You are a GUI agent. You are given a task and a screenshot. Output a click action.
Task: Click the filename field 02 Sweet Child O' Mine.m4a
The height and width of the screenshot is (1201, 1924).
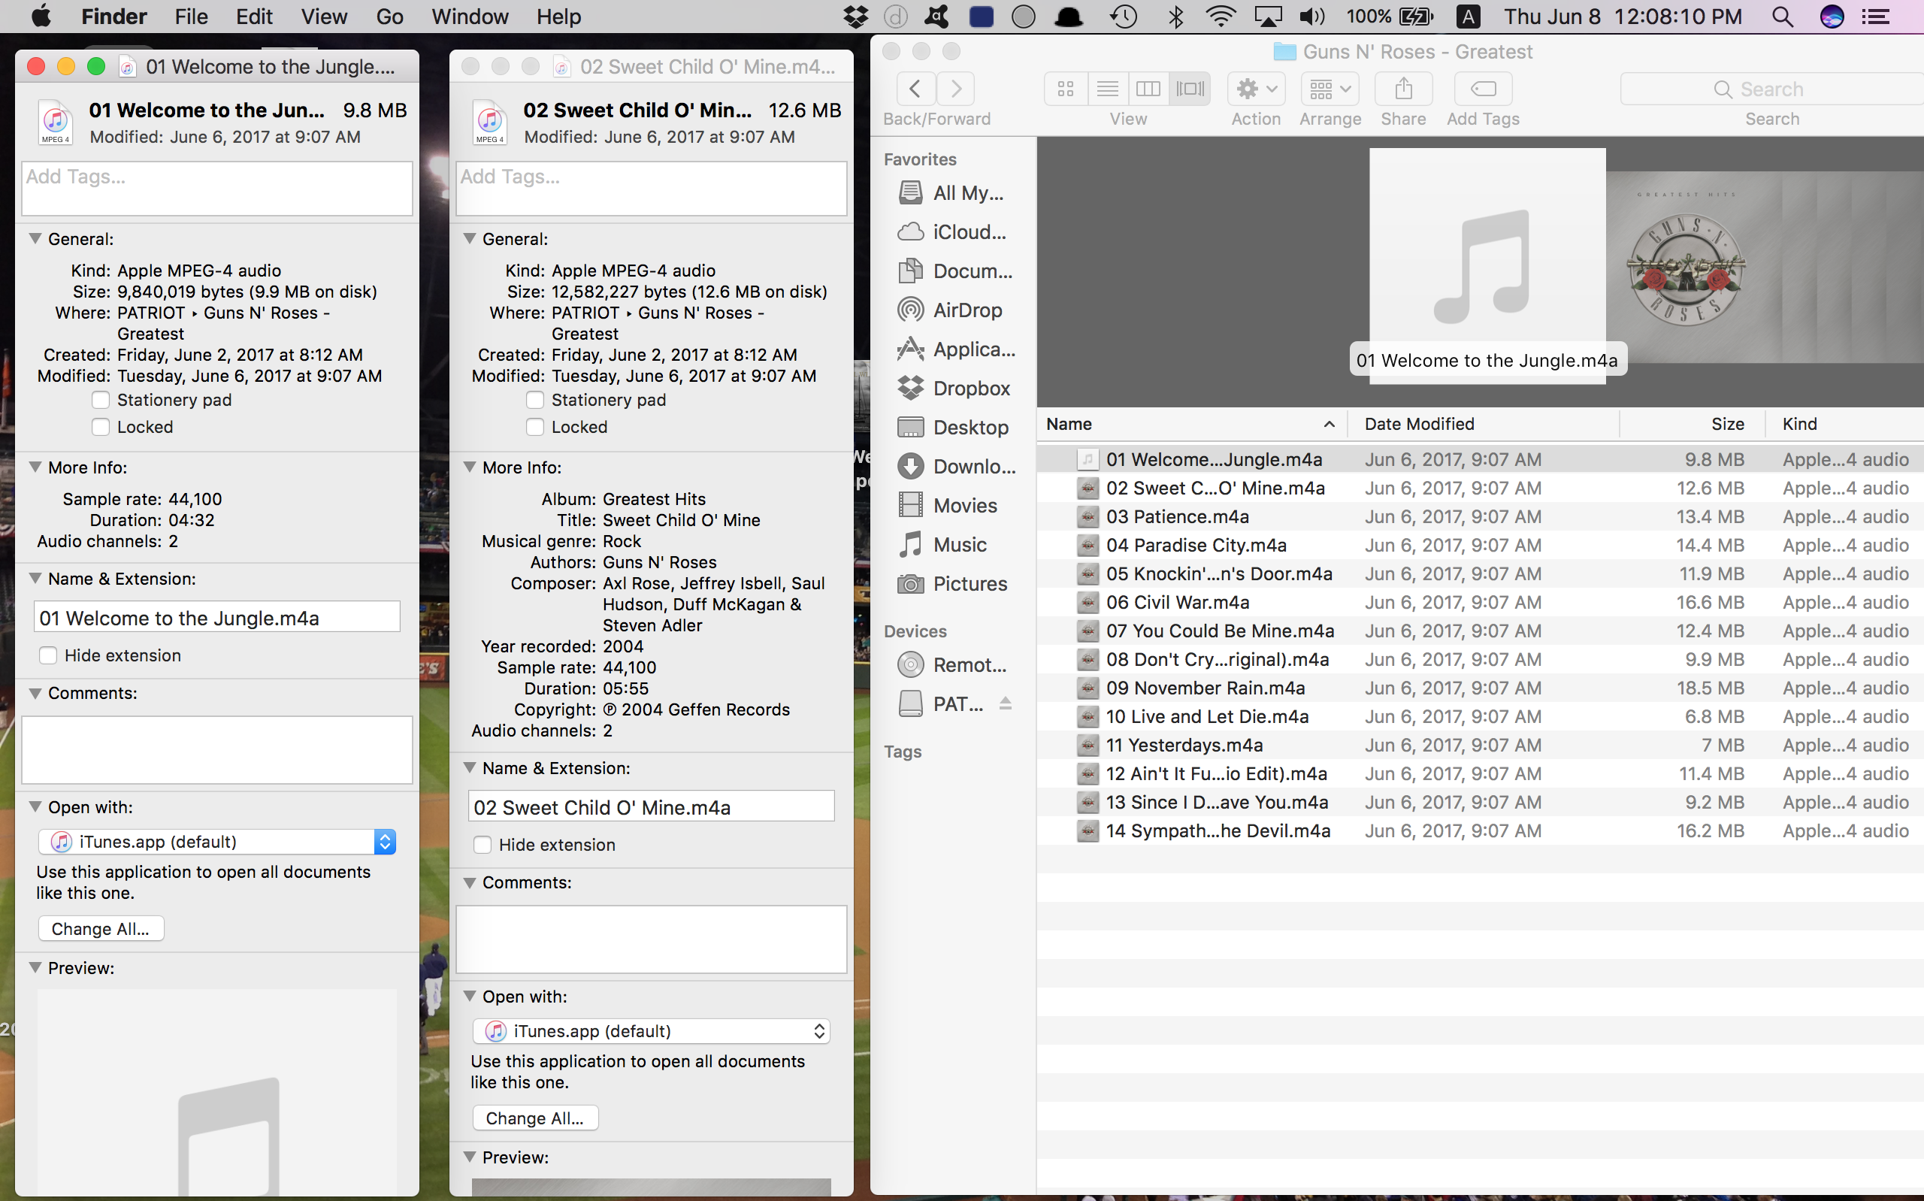pos(651,806)
